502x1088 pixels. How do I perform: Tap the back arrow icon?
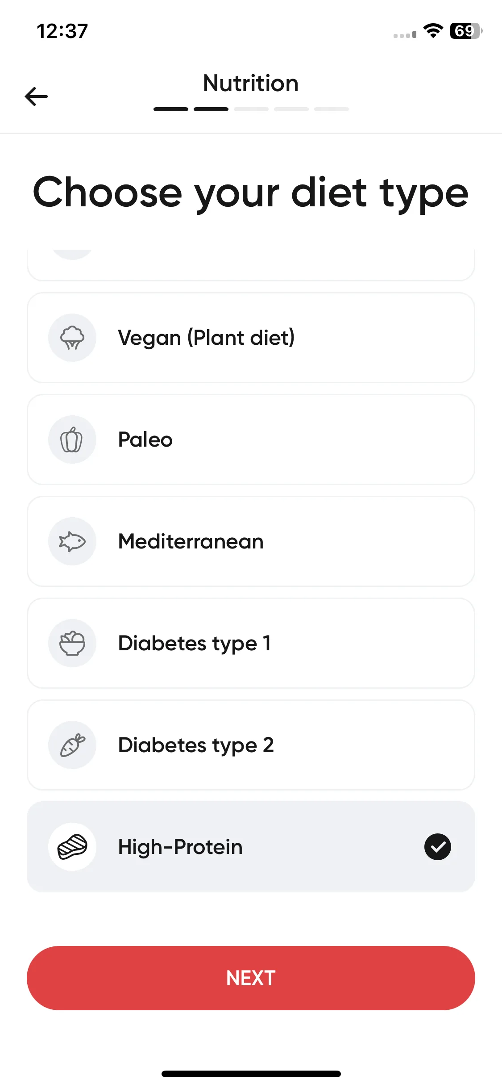36,96
